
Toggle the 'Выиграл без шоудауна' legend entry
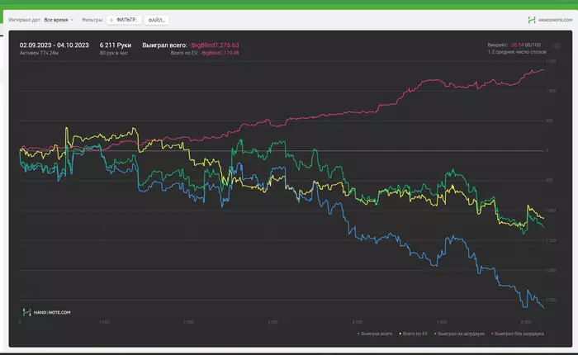click(x=518, y=334)
